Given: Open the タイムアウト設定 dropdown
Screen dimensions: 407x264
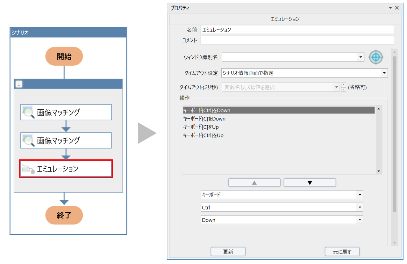Looking at the screenshot, I should 384,73.
